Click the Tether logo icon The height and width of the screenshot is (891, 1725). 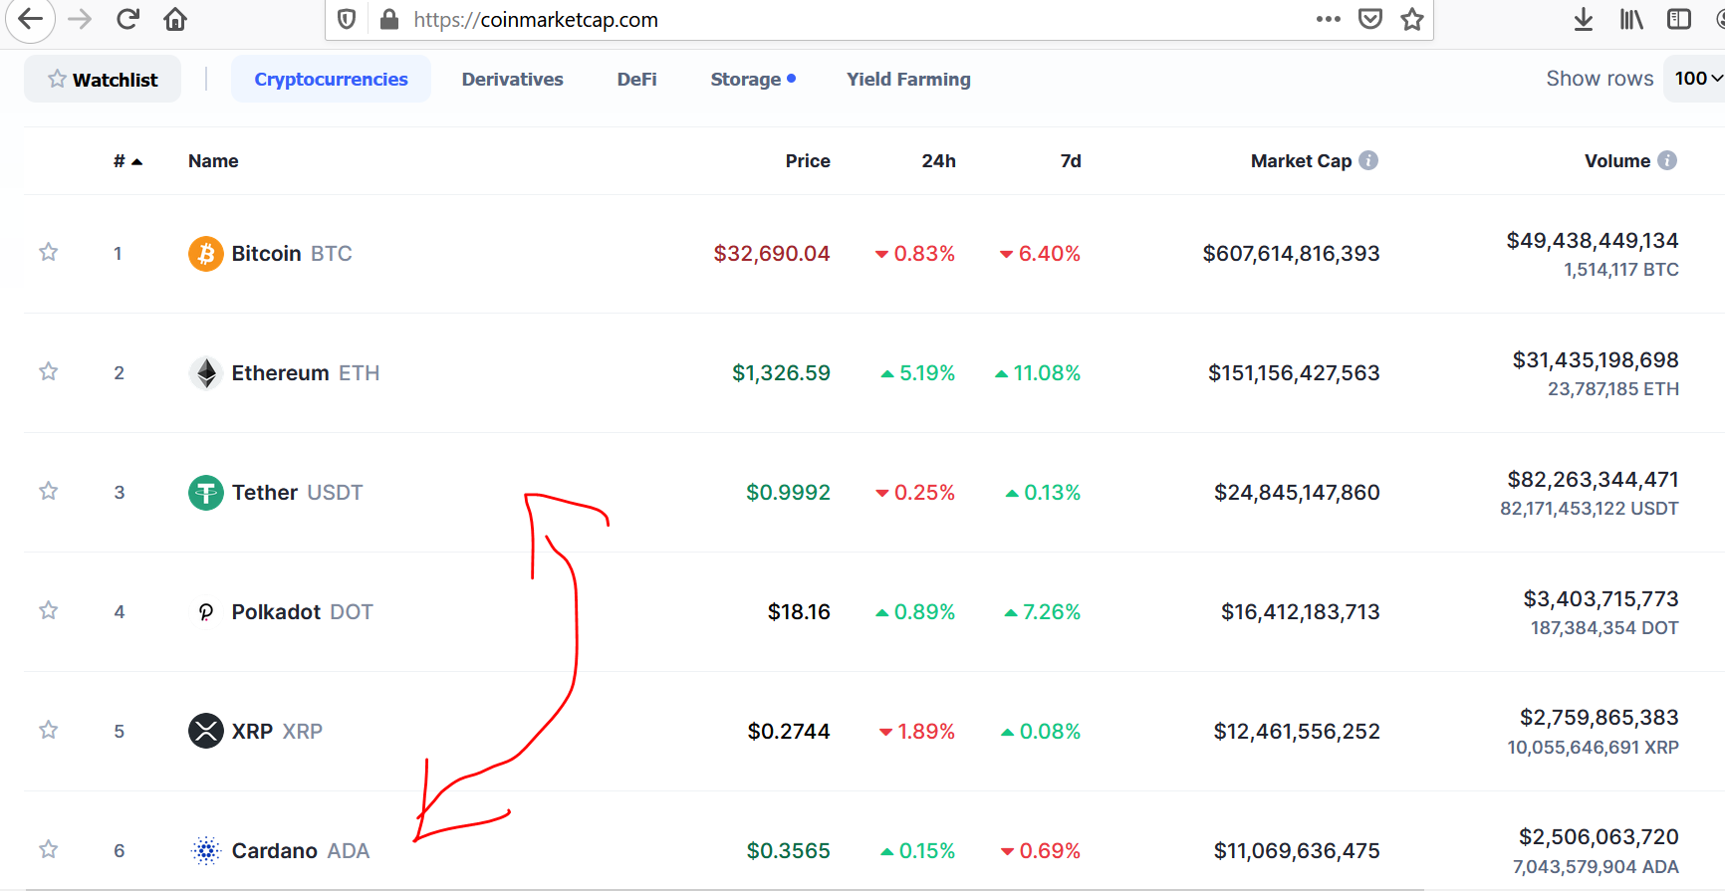(x=206, y=493)
